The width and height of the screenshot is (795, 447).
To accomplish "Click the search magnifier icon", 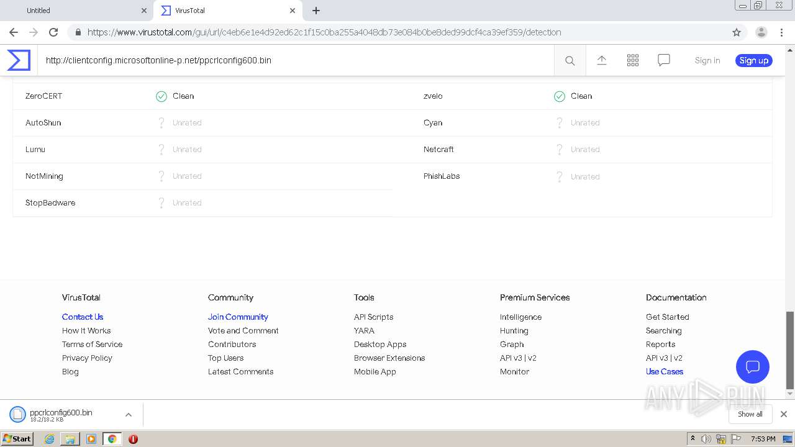I will pos(570,60).
